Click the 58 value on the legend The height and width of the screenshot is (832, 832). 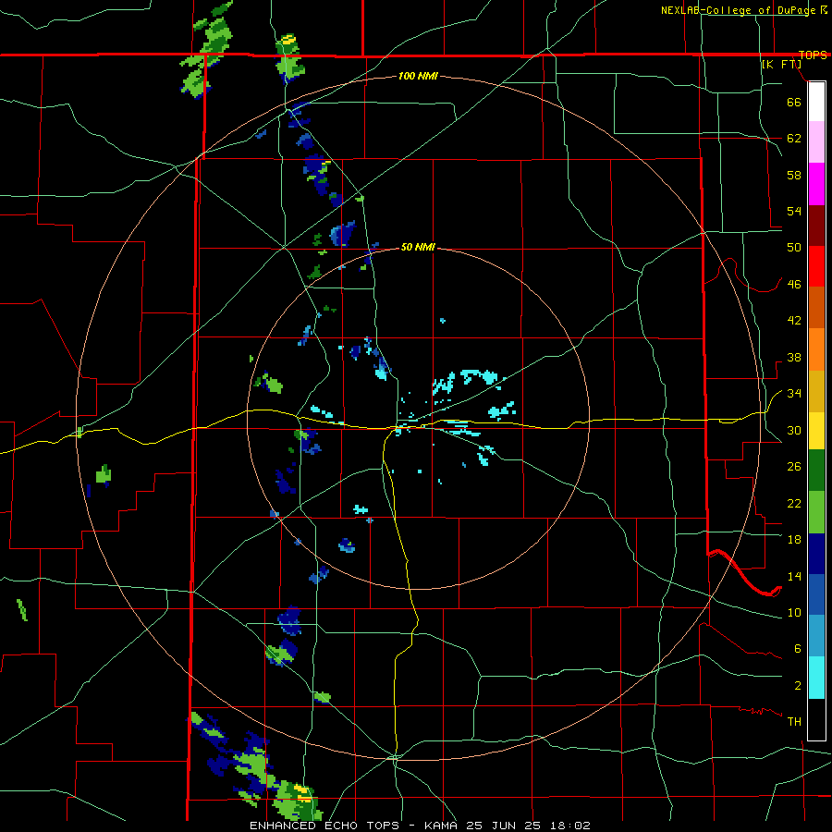pos(794,175)
